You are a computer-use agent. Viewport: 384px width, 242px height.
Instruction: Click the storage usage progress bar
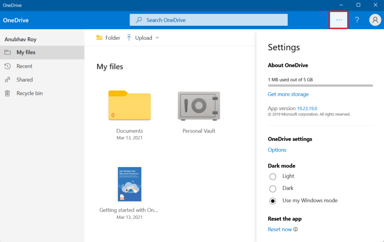pos(320,85)
